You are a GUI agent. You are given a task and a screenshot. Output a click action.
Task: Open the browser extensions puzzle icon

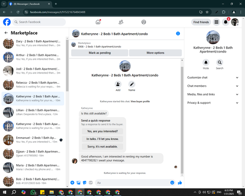(223, 12)
